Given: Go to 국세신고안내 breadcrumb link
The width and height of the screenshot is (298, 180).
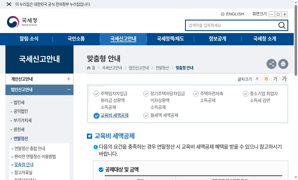Looking at the screenshot, I should click(112, 68).
